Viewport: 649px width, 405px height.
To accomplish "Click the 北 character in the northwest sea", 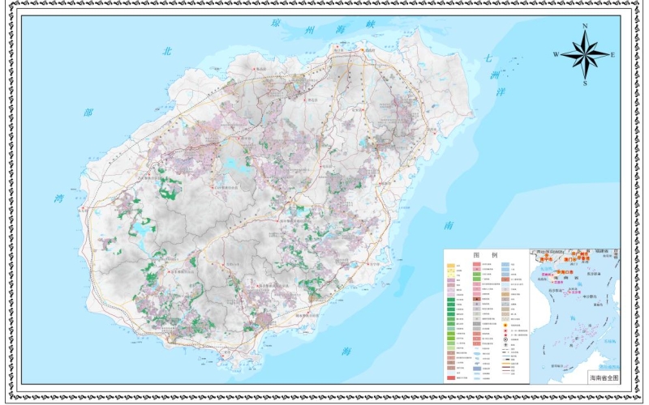I will coord(168,51).
